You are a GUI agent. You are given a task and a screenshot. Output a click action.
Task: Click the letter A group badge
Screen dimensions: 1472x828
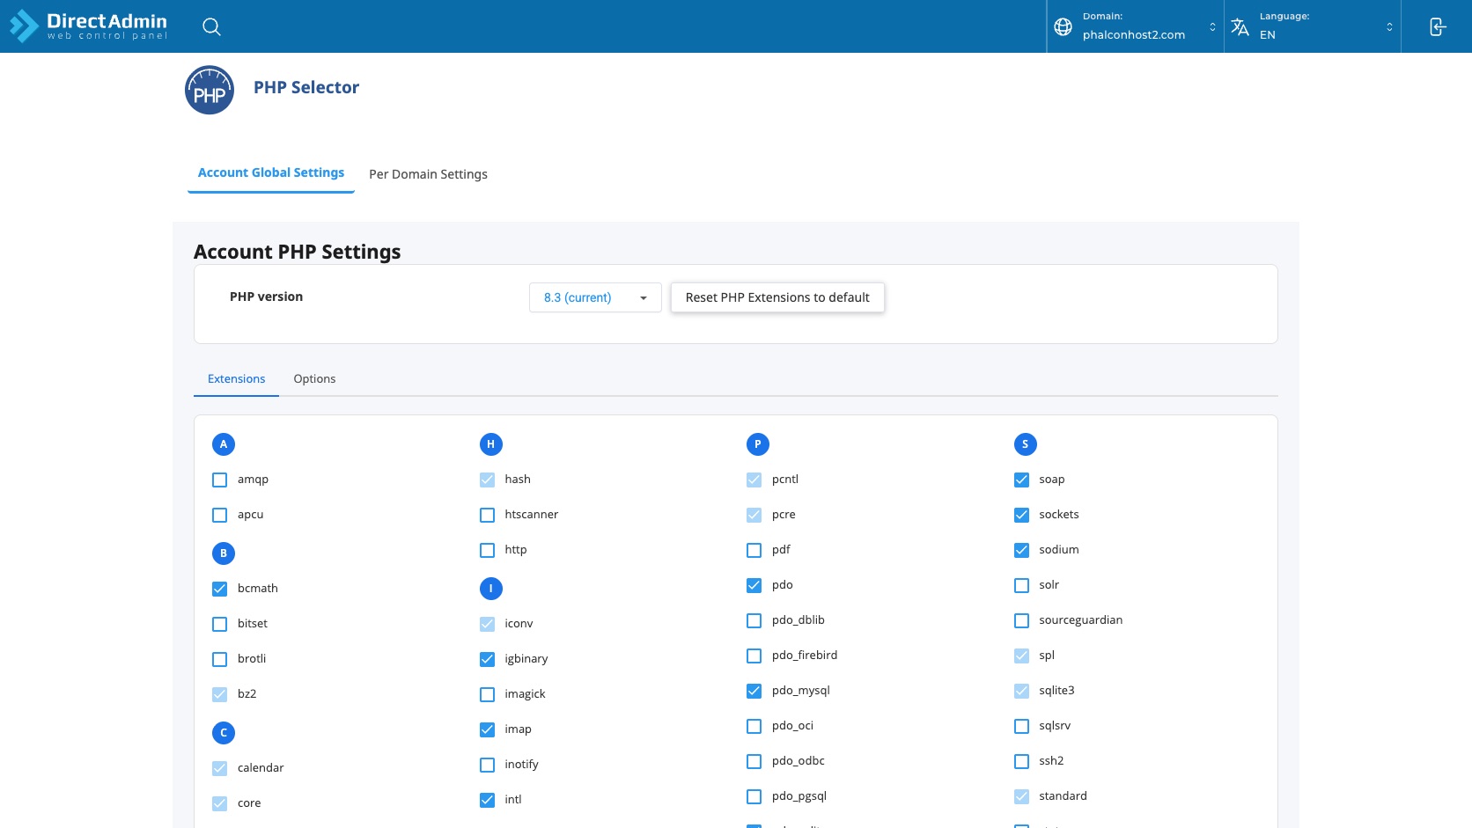pyautogui.click(x=224, y=444)
